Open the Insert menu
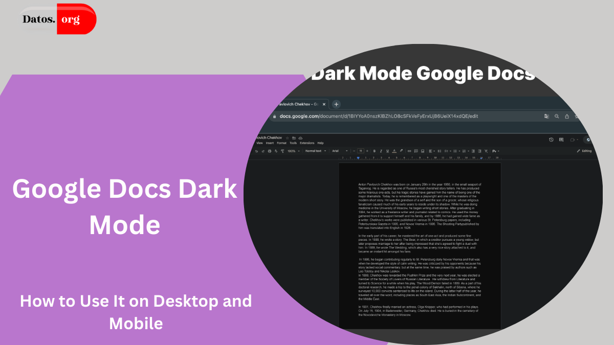 [x=270, y=143]
